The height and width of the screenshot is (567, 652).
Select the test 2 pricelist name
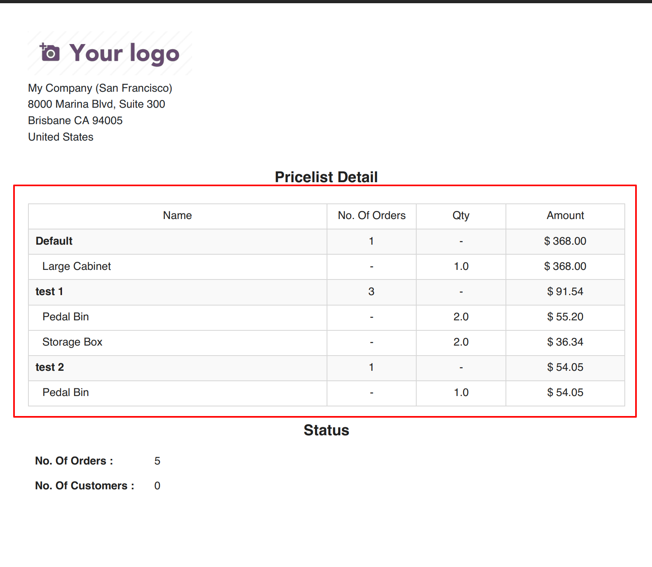click(50, 367)
